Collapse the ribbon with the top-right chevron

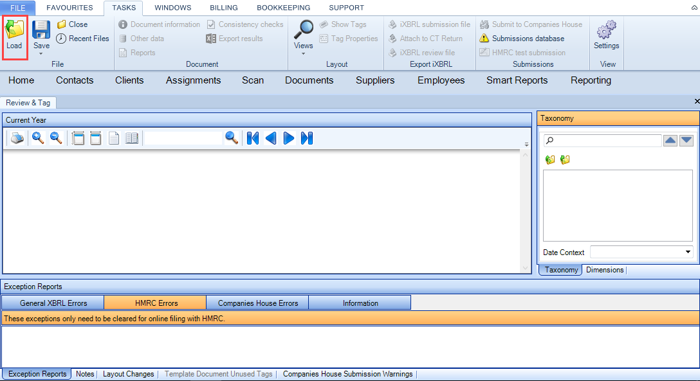point(694,8)
